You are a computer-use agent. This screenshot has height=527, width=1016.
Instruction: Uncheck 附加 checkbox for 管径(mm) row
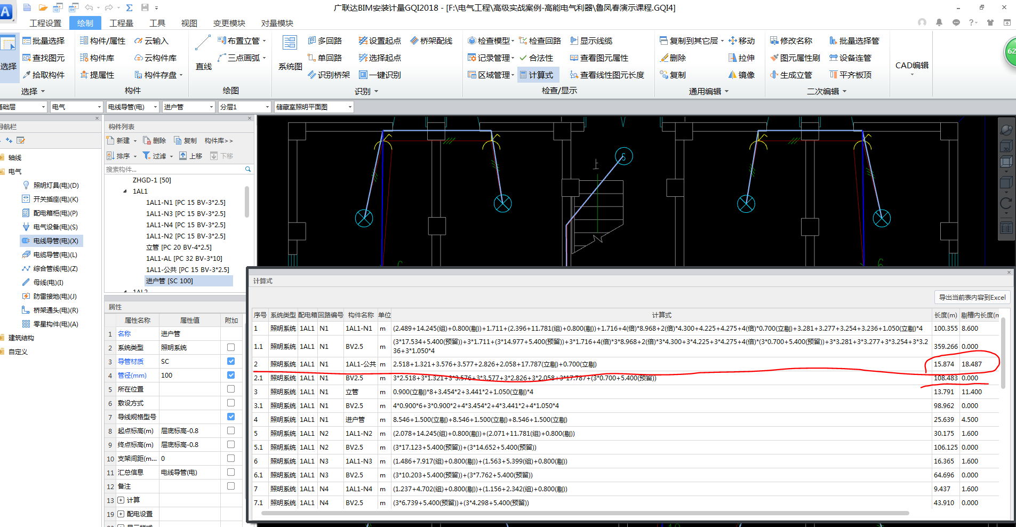(231, 375)
